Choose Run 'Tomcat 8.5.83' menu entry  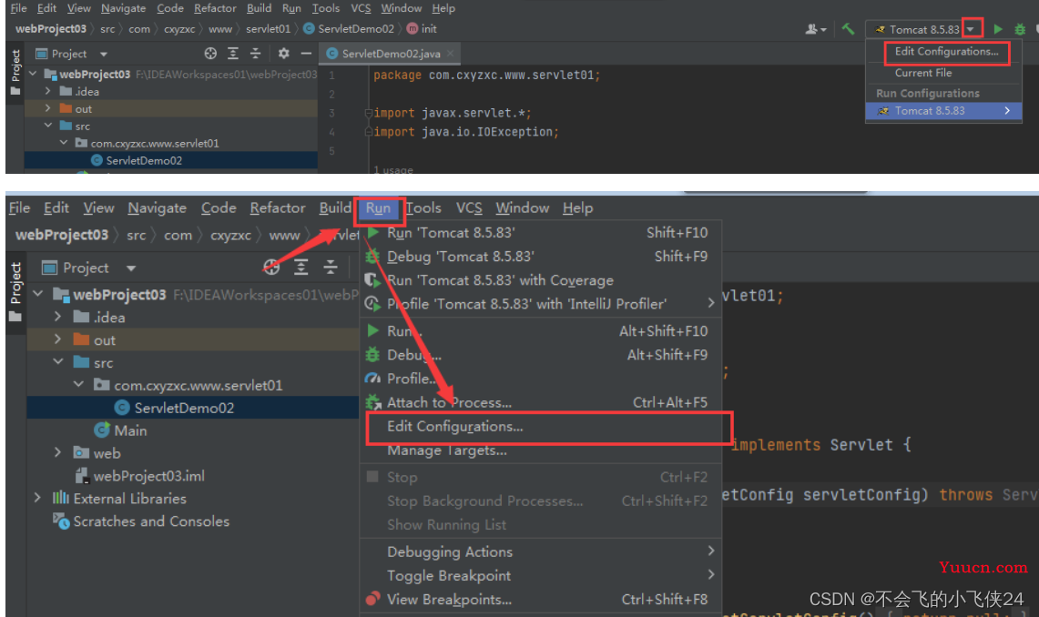(541, 232)
